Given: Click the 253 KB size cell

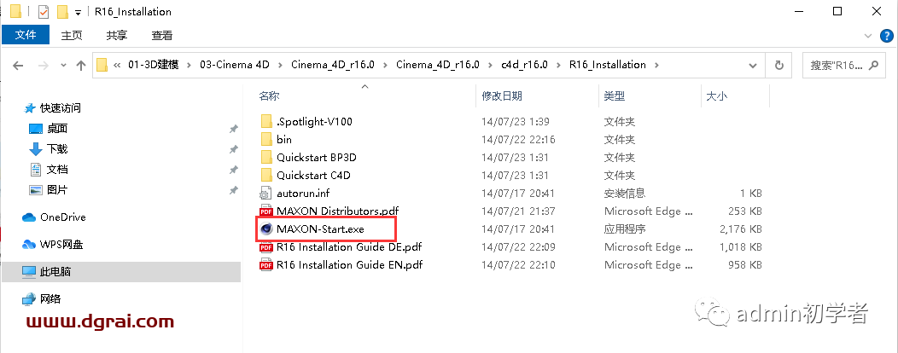Looking at the screenshot, I should 745,211.
